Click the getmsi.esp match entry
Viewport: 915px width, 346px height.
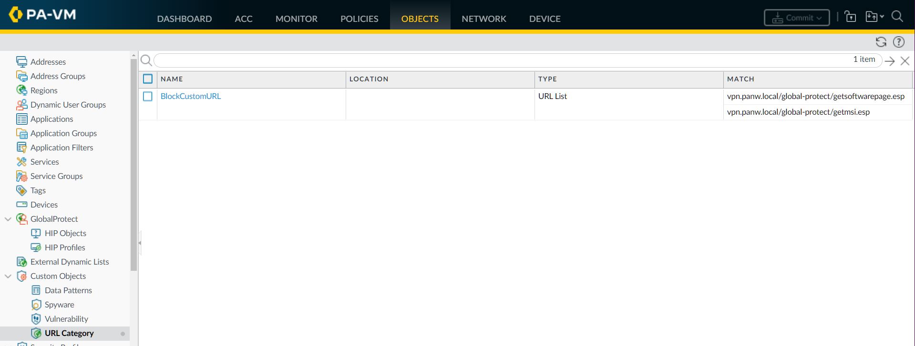click(799, 112)
